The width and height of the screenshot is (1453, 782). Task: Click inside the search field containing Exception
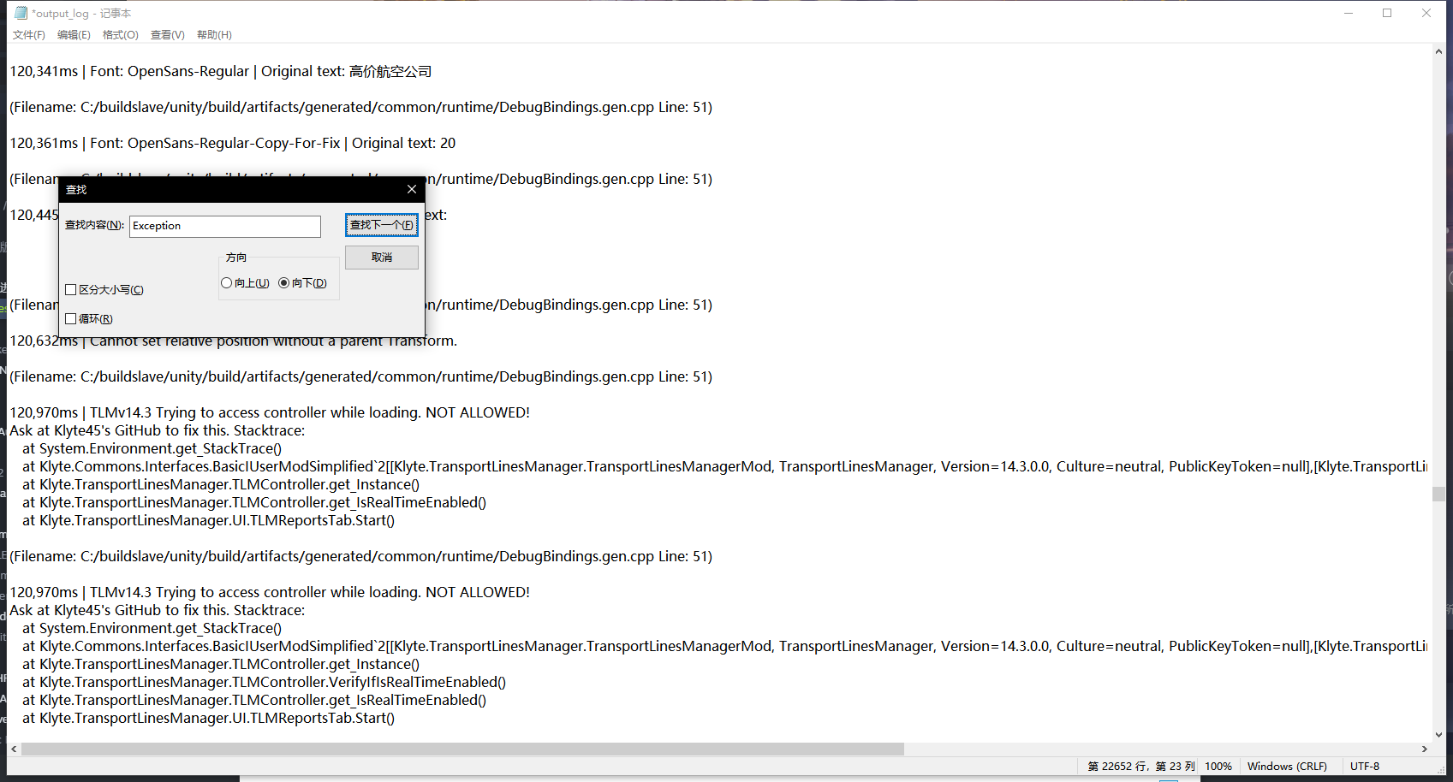pos(224,226)
